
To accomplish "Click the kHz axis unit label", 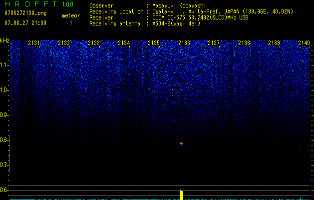I will 4,40.
